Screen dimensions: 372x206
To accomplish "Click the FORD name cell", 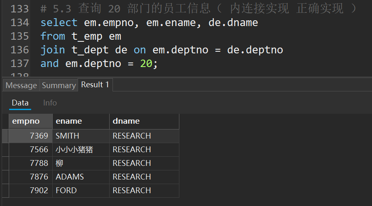I will pos(81,191).
